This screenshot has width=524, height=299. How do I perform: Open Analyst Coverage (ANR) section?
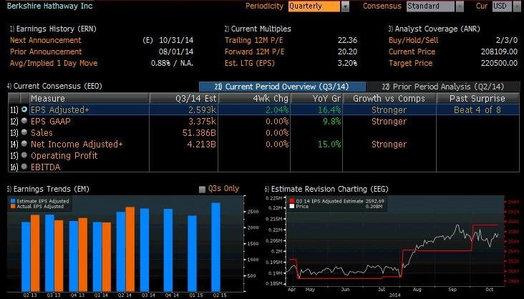[x=434, y=29]
